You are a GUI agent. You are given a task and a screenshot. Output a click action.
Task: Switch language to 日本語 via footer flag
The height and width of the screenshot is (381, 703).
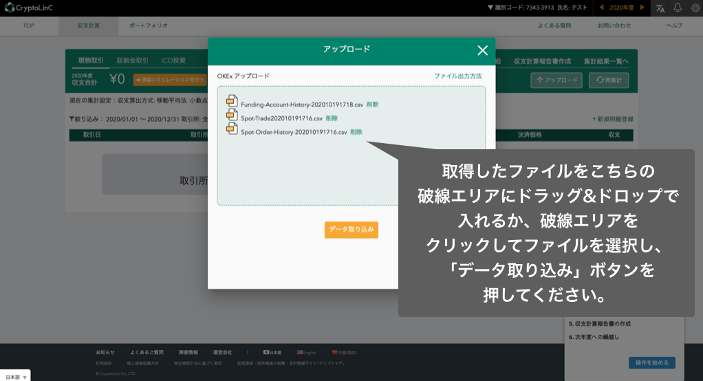coord(272,352)
